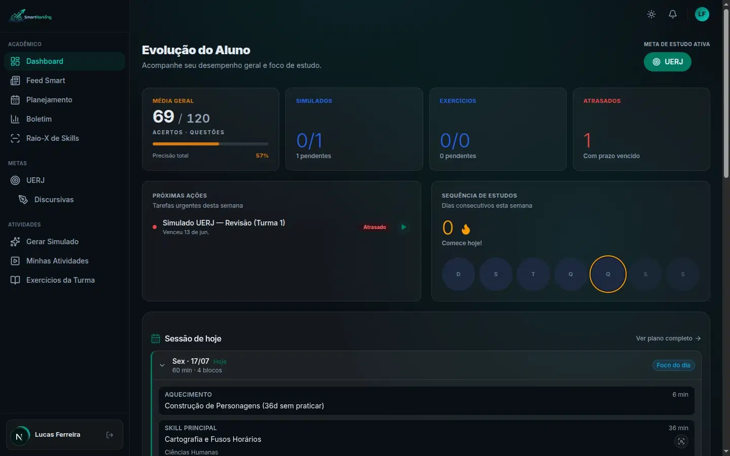Click the focus icon on Skill Principal block
This screenshot has width=730, height=456.
tap(681, 441)
